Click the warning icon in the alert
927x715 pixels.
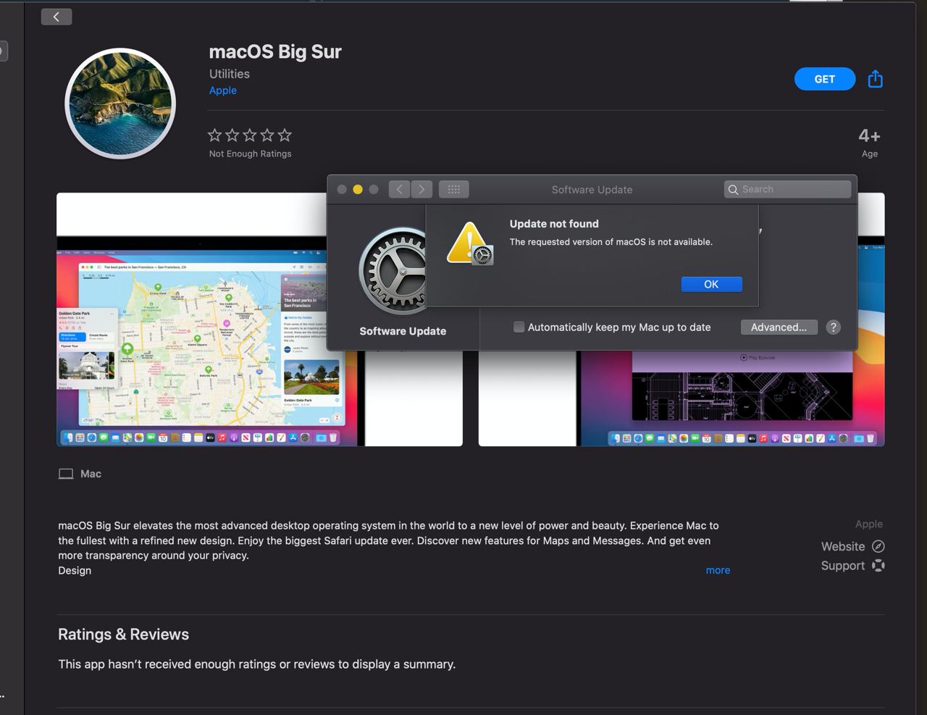click(x=469, y=244)
